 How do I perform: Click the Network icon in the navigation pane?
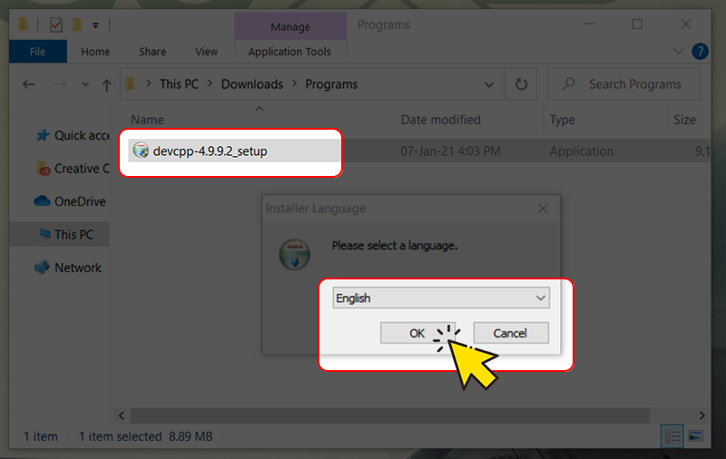click(42, 268)
